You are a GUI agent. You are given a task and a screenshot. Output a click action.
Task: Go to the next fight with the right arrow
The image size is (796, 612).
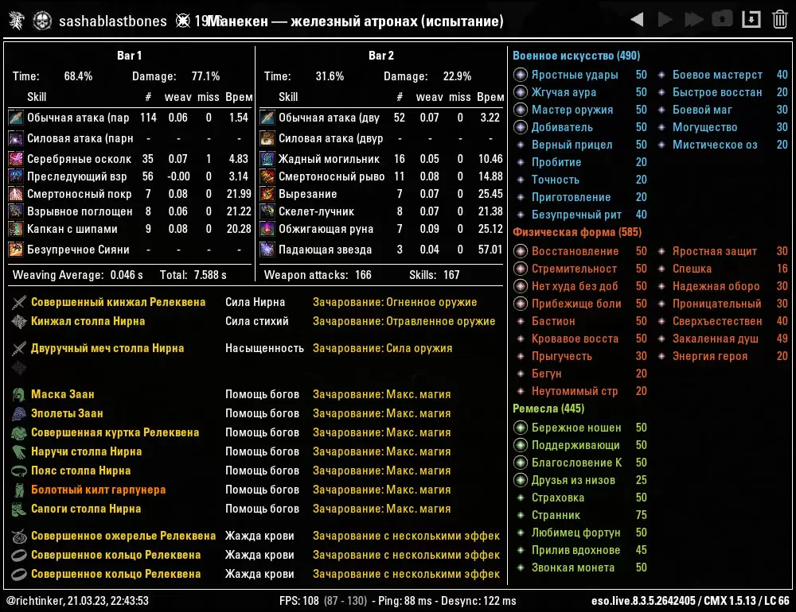click(665, 21)
